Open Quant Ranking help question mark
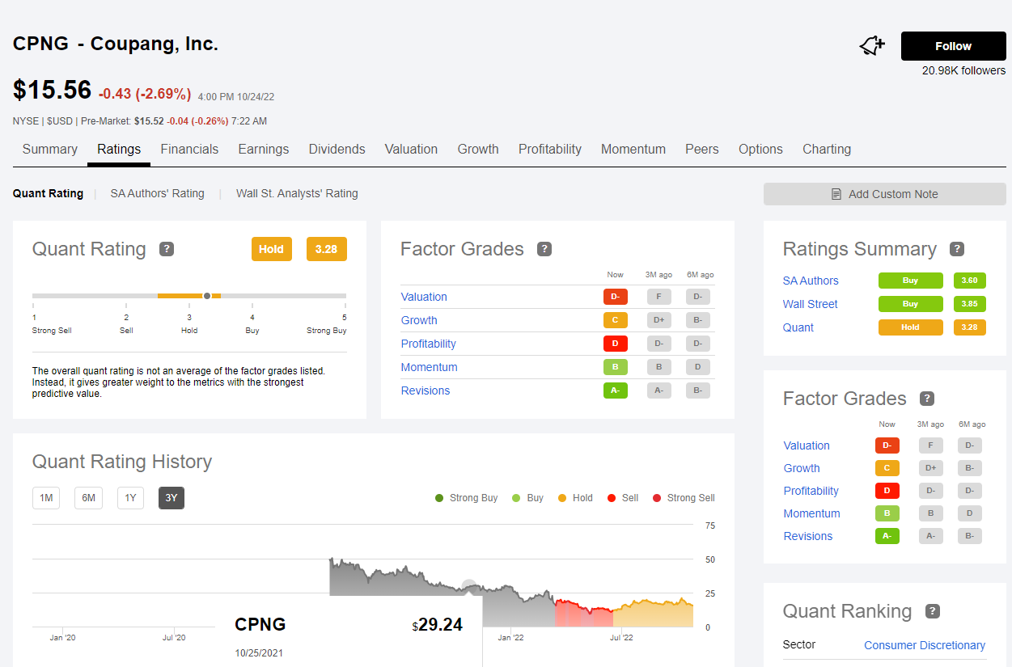Viewport: 1012px width, 667px height. tap(932, 611)
